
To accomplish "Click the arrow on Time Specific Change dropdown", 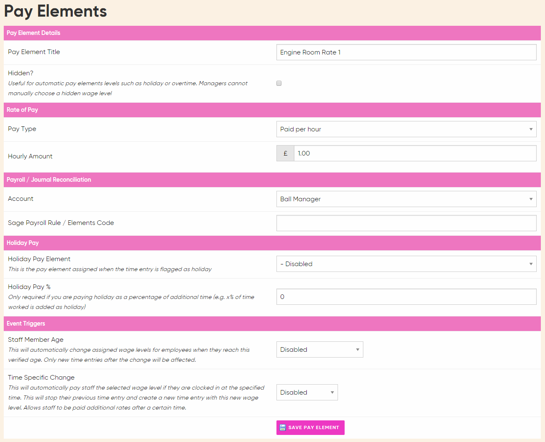I will 331,392.
